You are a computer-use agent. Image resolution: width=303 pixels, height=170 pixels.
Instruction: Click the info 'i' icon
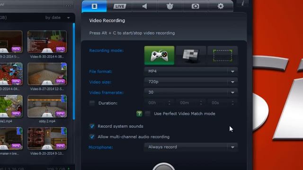click(243, 3)
